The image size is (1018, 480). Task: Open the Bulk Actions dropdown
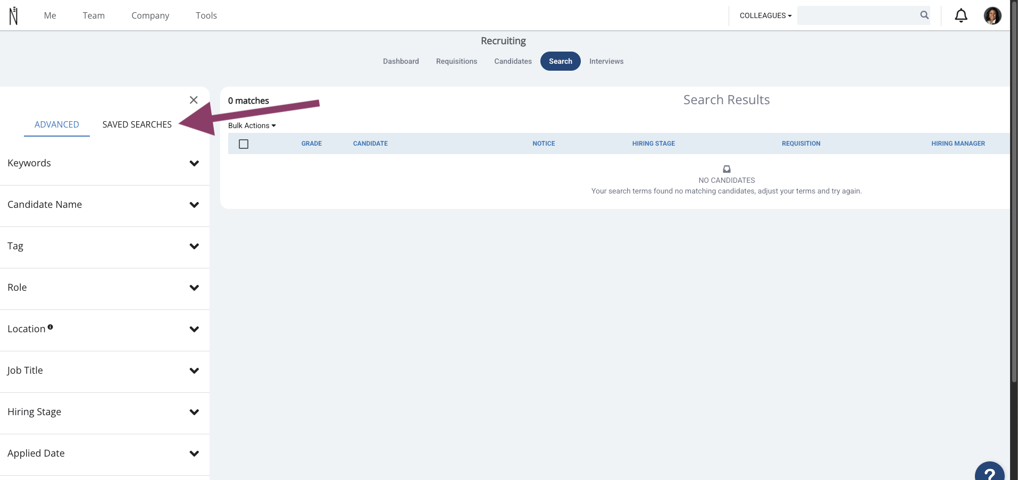coord(252,125)
